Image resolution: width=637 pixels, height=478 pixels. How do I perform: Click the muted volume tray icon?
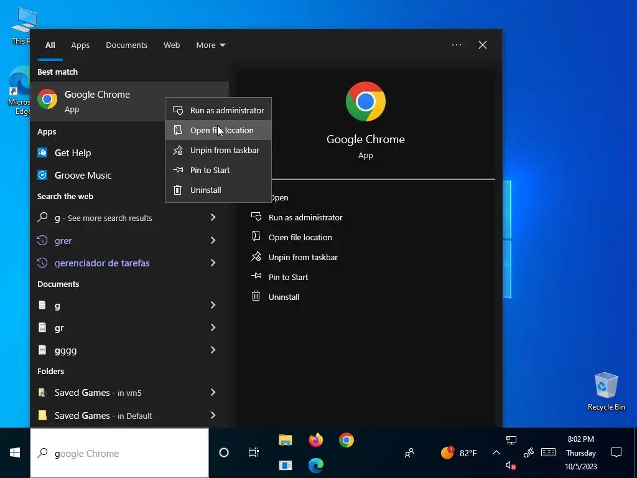pyautogui.click(x=511, y=466)
